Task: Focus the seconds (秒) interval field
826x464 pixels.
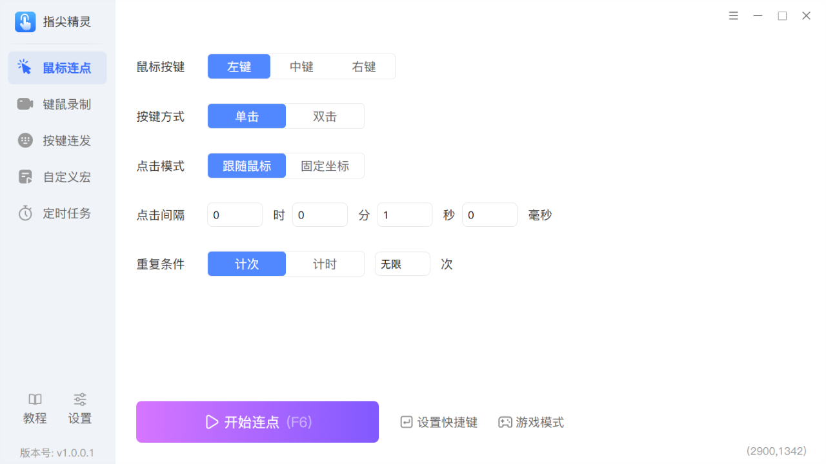Action: click(405, 215)
